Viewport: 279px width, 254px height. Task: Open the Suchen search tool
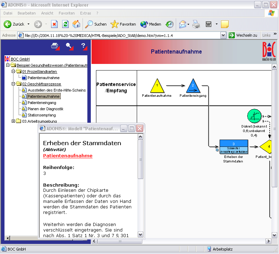[x=96, y=24]
